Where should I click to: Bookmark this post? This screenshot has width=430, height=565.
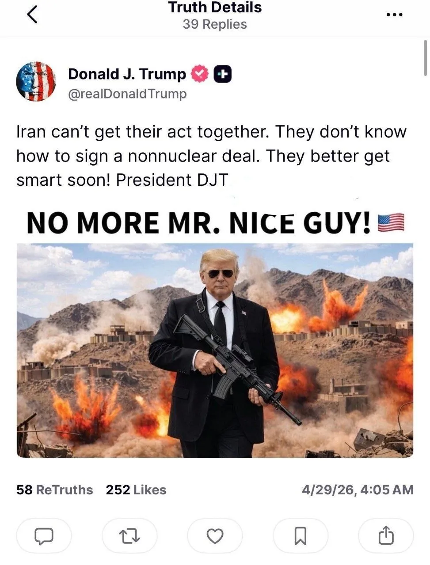301,535
